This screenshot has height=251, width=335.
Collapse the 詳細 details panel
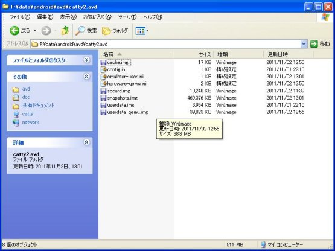86,142
